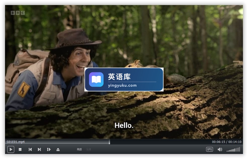Adjust the volume level bars
The image size is (248, 159).
coord(233,149)
